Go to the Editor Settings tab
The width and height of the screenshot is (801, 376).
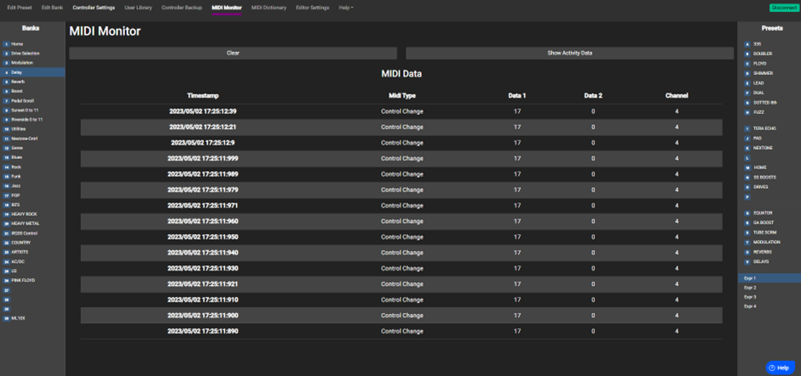312,8
